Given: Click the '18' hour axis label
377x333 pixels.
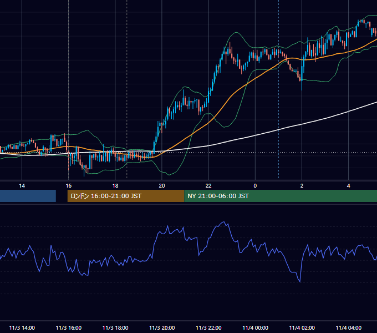Looking at the screenshot, I should tap(115, 186).
